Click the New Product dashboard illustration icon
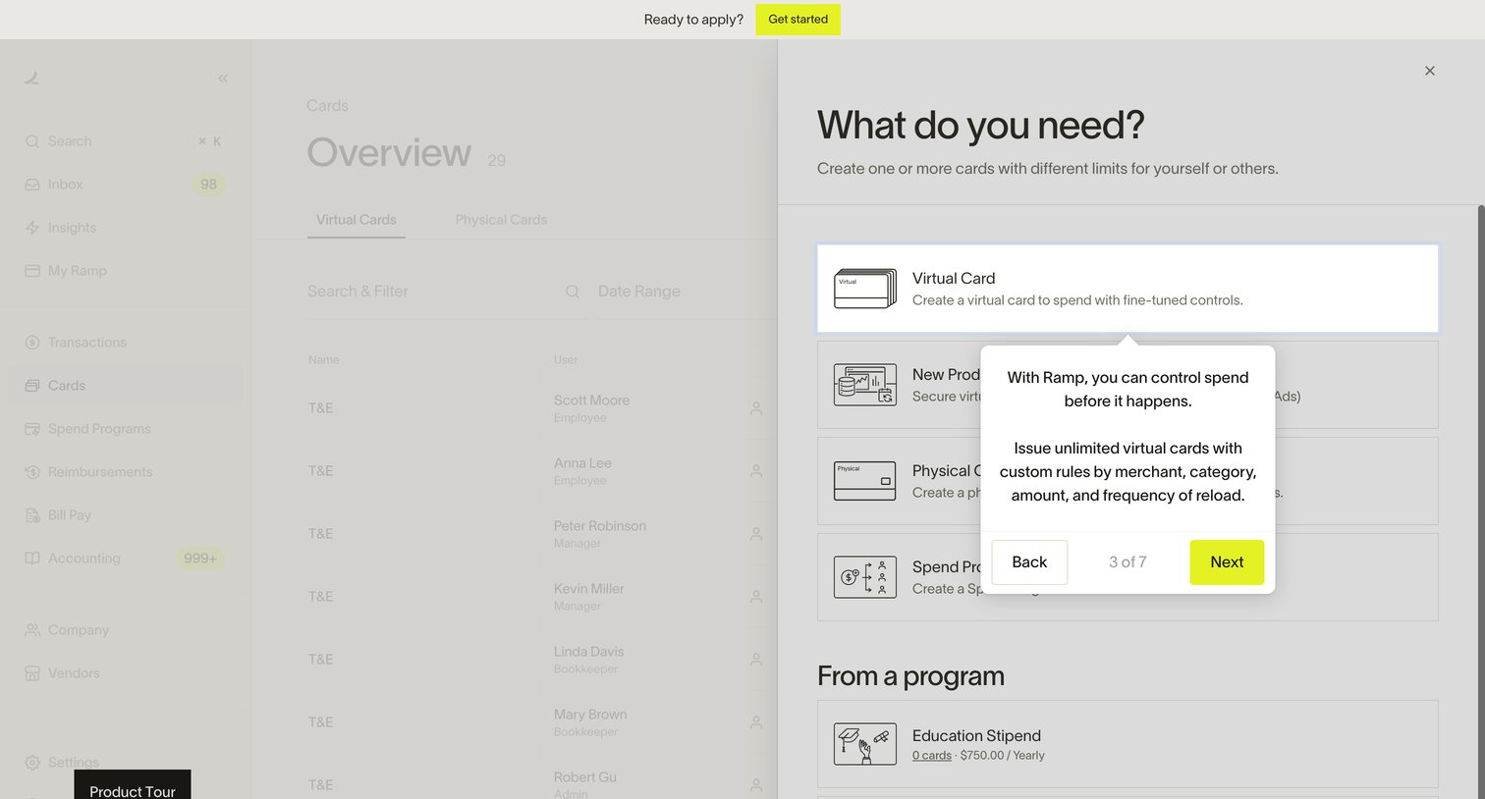The height and width of the screenshot is (799, 1485). [865, 385]
